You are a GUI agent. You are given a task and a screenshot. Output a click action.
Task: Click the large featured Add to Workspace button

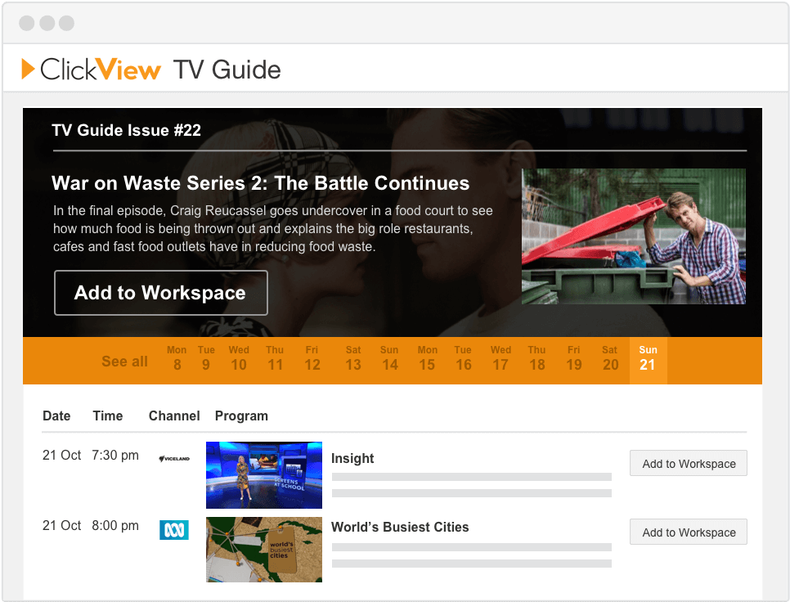point(161,293)
